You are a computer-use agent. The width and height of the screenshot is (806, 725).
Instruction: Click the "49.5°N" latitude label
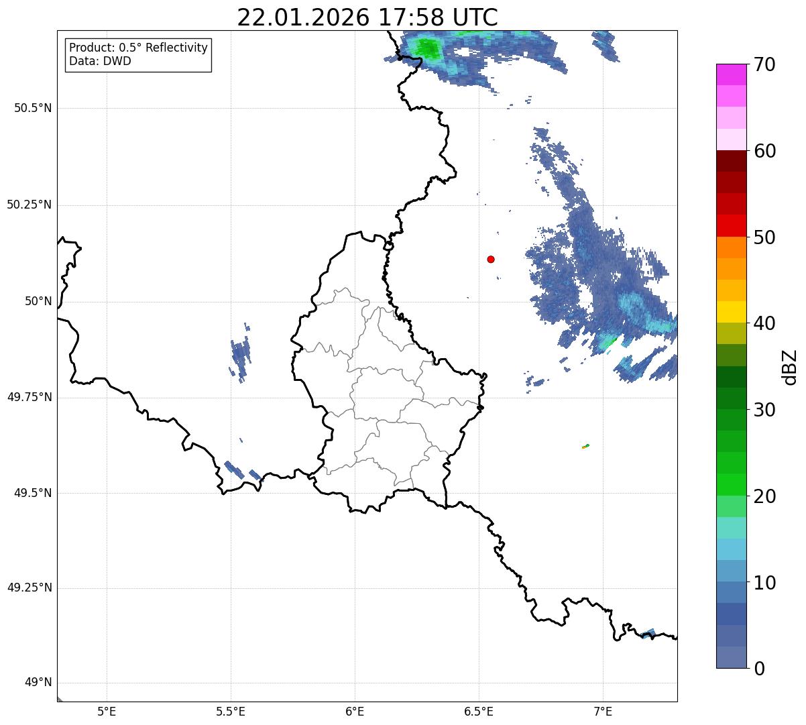(x=33, y=493)
